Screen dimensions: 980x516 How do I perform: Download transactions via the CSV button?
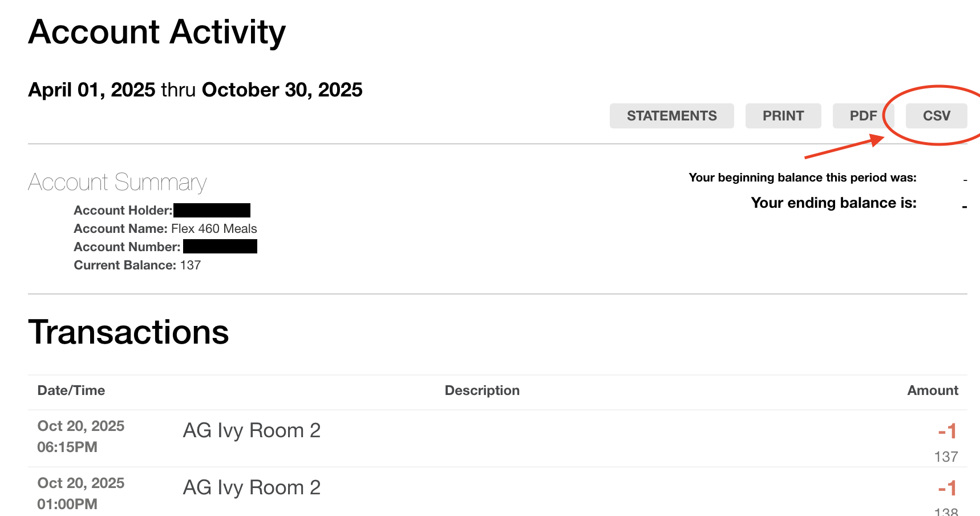click(936, 116)
